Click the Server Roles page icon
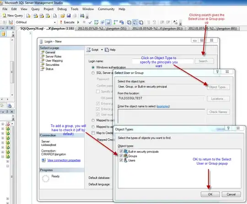This screenshot has width=247, height=204. 42,56
